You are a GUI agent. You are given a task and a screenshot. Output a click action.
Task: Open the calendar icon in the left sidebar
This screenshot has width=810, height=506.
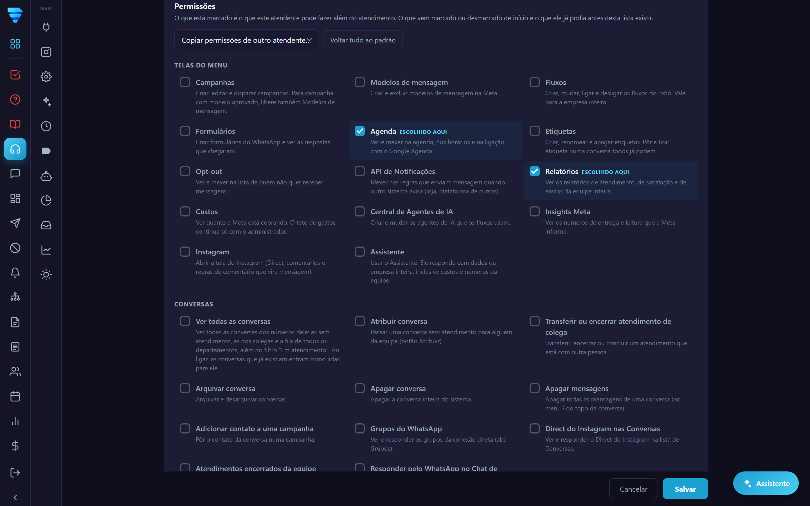(15, 397)
